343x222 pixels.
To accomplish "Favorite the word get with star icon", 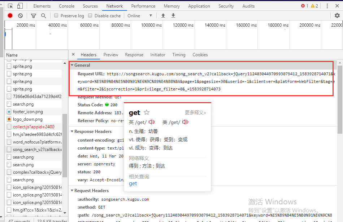I will [x=147, y=112].
